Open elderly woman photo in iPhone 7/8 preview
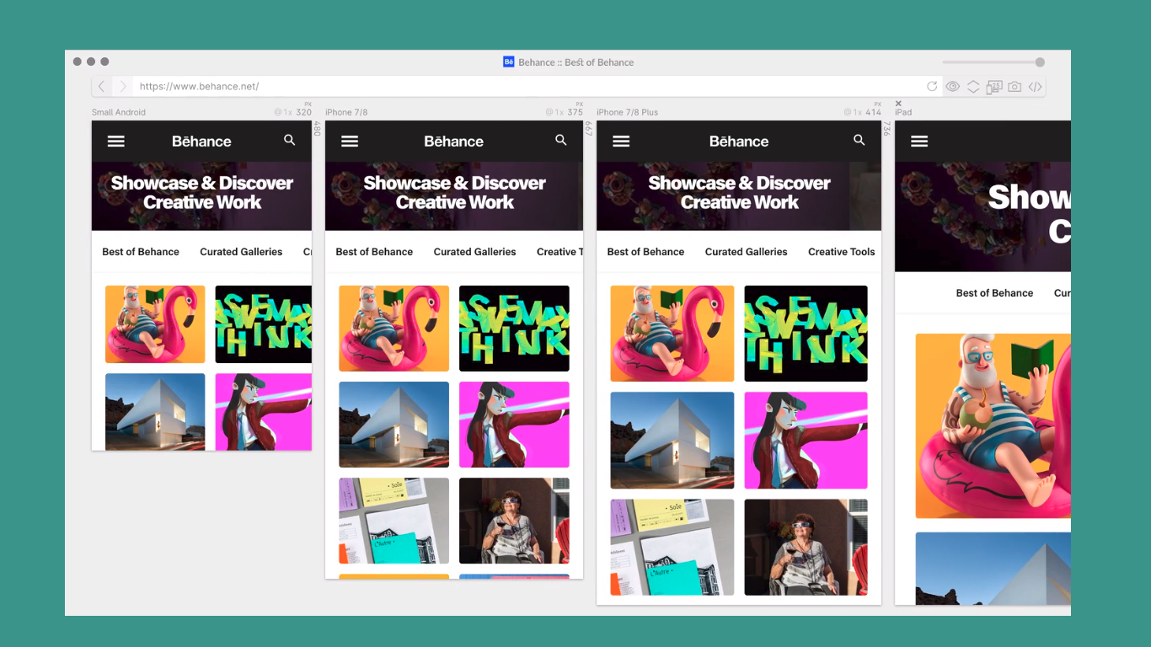The image size is (1151, 647). (514, 521)
